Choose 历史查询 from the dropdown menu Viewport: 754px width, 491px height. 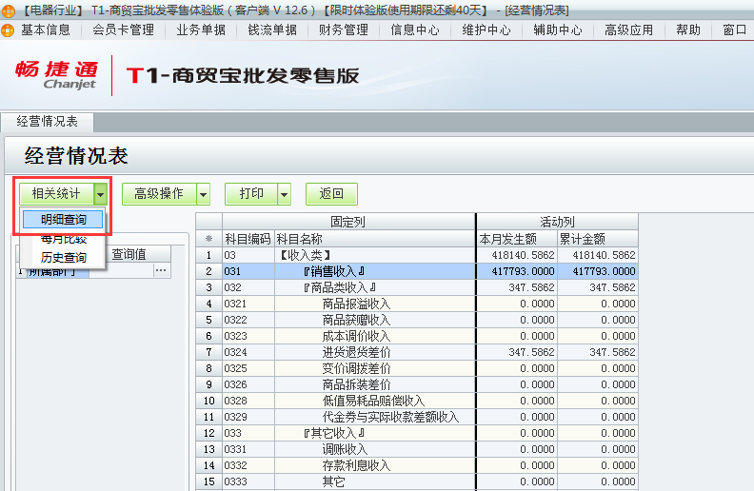point(63,257)
